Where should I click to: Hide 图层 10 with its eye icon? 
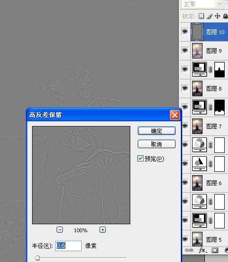185,32
